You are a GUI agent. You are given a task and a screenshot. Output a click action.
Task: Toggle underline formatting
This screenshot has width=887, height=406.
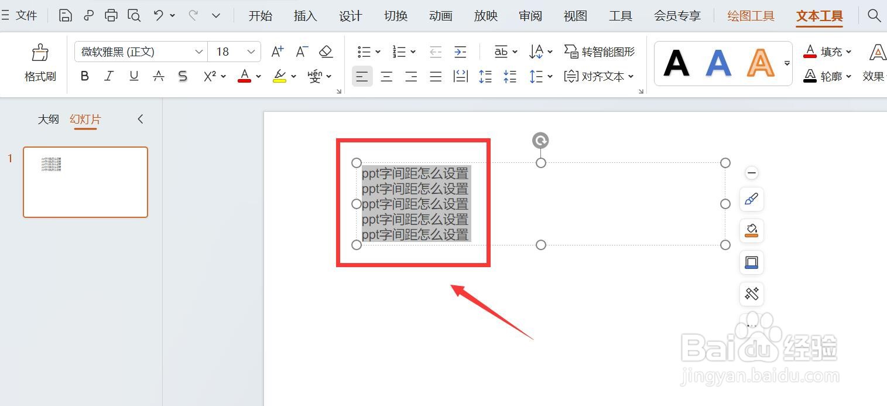point(133,76)
